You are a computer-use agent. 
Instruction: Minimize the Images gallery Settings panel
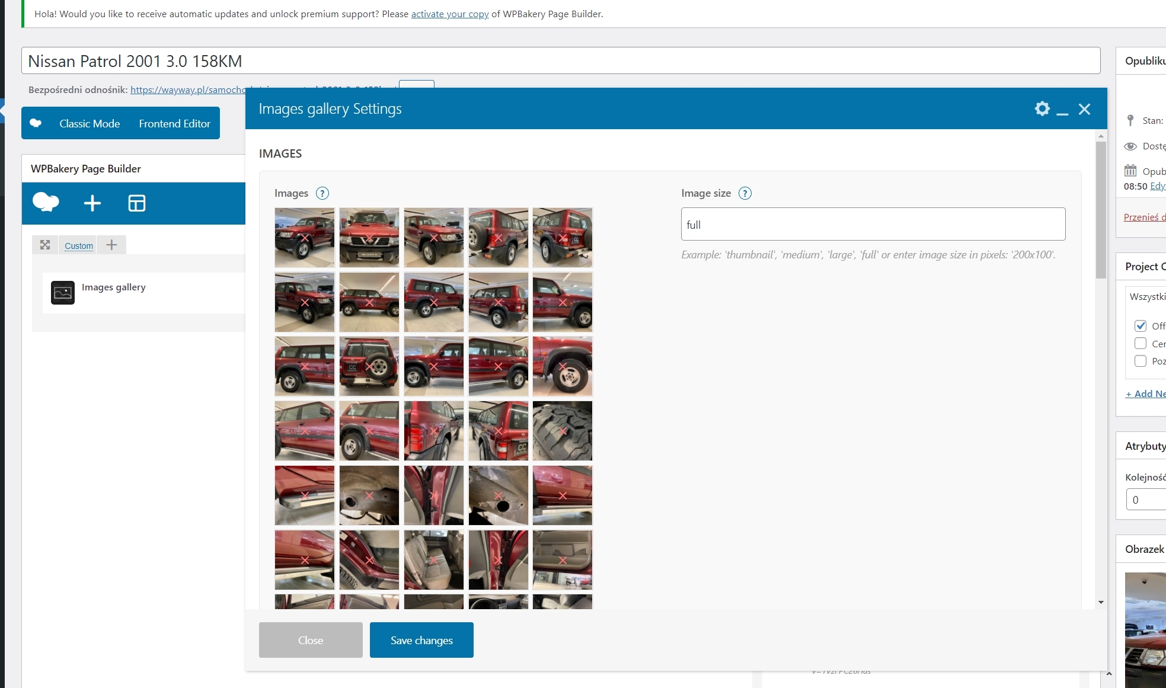tap(1062, 110)
